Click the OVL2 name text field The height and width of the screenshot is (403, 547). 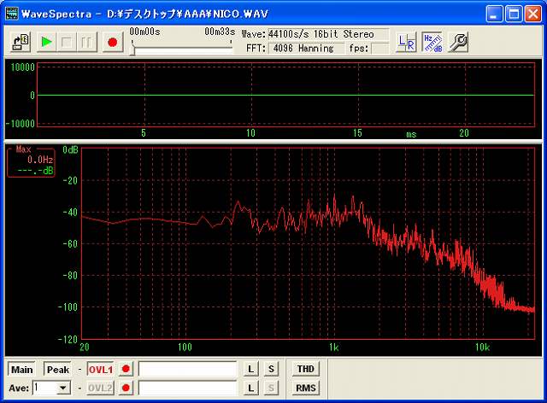(x=188, y=388)
